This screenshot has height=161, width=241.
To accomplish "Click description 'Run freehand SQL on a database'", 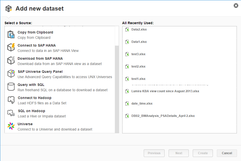I will (x=63, y=90).
